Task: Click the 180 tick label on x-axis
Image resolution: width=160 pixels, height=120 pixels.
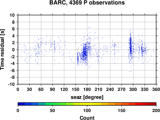Action: tap(87, 89)
